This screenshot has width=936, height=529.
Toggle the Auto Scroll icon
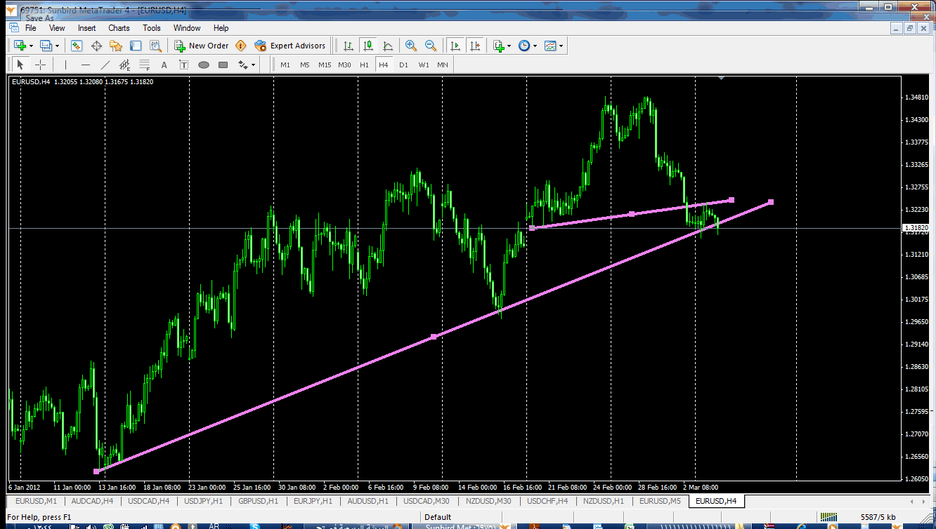point(455,46)
